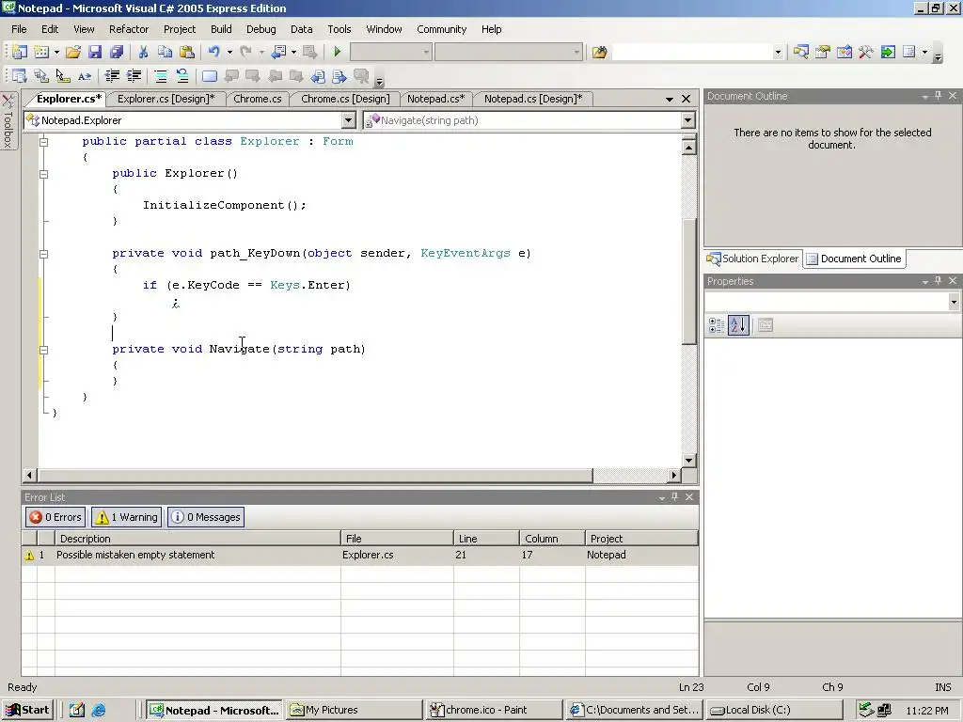The width and height of the screenshot is (963, 722).
Task: Select the Possible mistaken empty statement warning
Action: click(360, 555)
